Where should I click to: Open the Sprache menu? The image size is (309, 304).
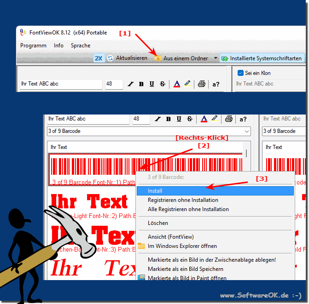pos(81,46)
